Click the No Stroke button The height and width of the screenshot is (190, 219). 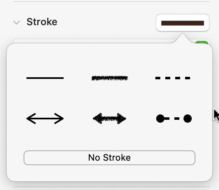coord(109,158)
